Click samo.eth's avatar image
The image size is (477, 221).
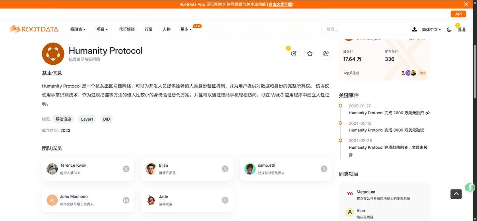click(250, 169)
